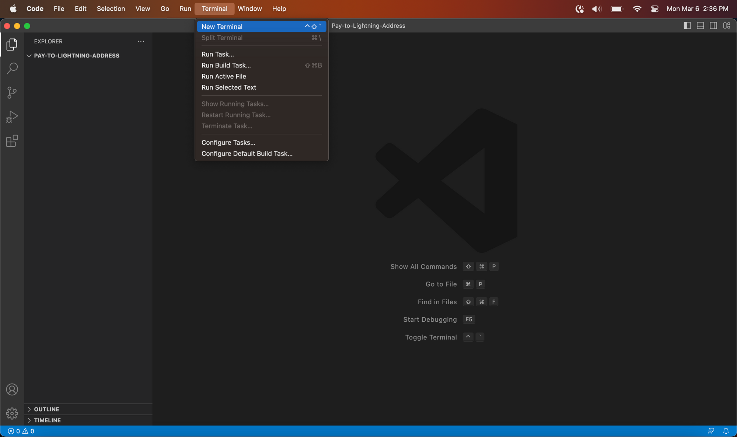Toggle secondary side bar layout icon
This screenshot has height=437, width=737.
click(x=713, y=26)
